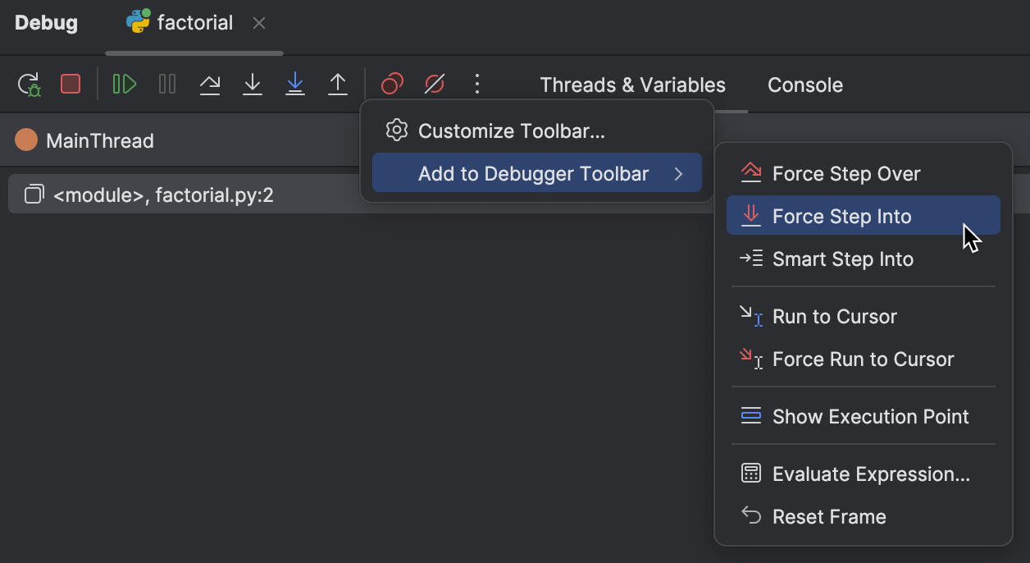
Task: Force step into with the blue arrow
Action: pos(294,84)
